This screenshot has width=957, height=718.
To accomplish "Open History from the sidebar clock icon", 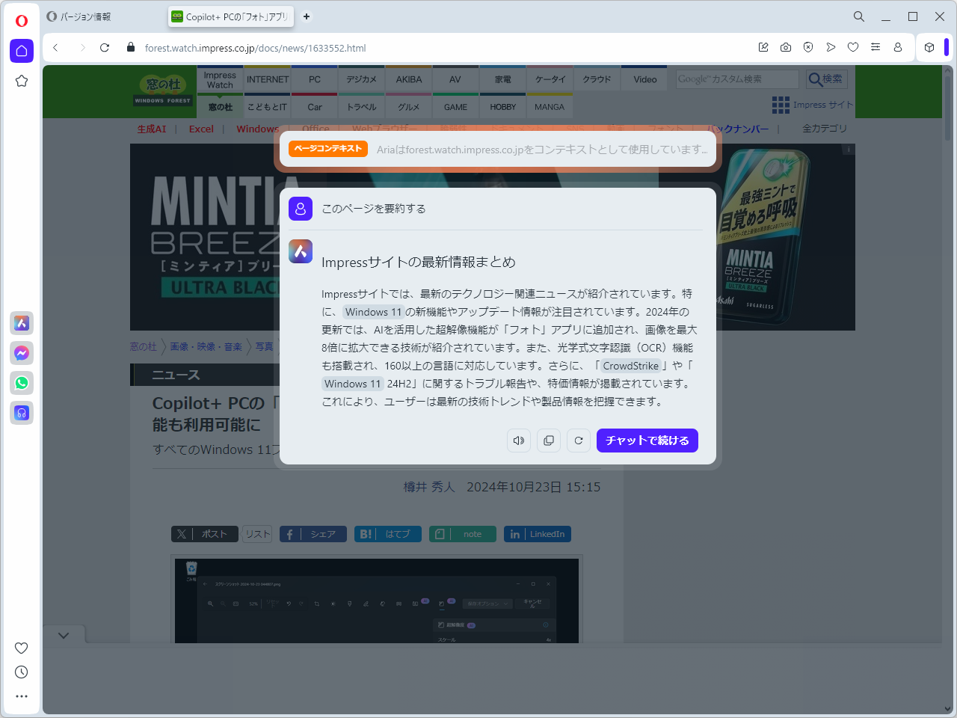I will point(21,672).
